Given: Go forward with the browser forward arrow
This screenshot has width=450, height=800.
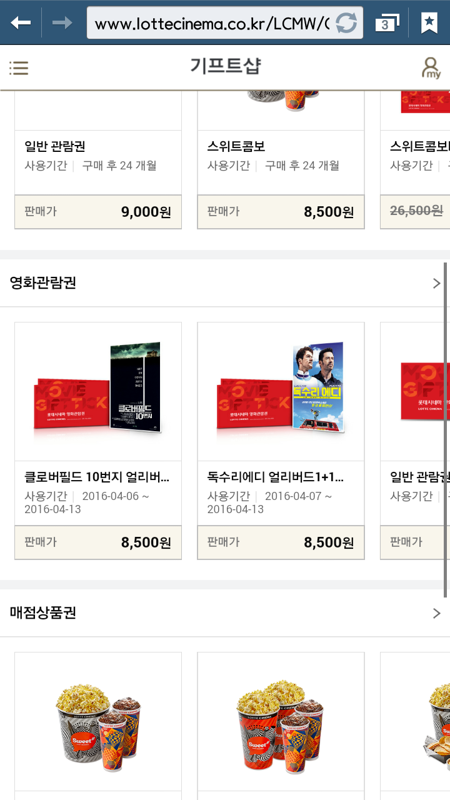Looking at the screenshot, I should click(62, 23).
